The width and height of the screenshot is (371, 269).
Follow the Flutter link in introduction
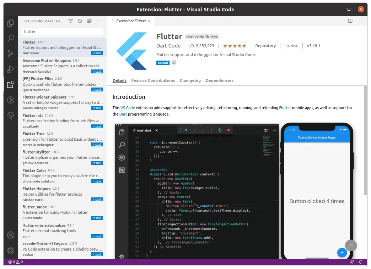pyautogui.click(x=285, y=108)
